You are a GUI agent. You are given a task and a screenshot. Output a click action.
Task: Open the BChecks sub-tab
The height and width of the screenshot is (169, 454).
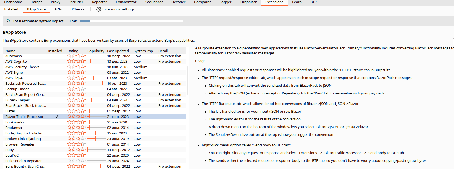pyautogui.click(x=77, y=9)
